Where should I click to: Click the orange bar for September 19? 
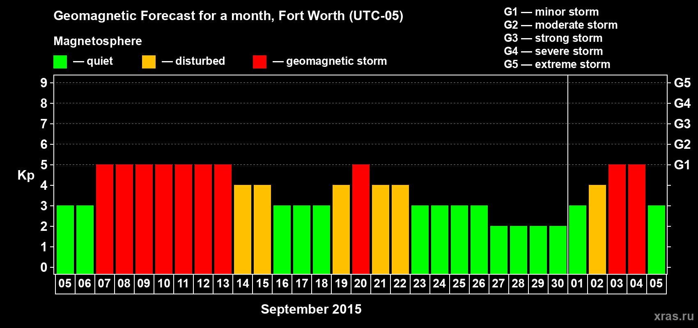pos(341,229)
